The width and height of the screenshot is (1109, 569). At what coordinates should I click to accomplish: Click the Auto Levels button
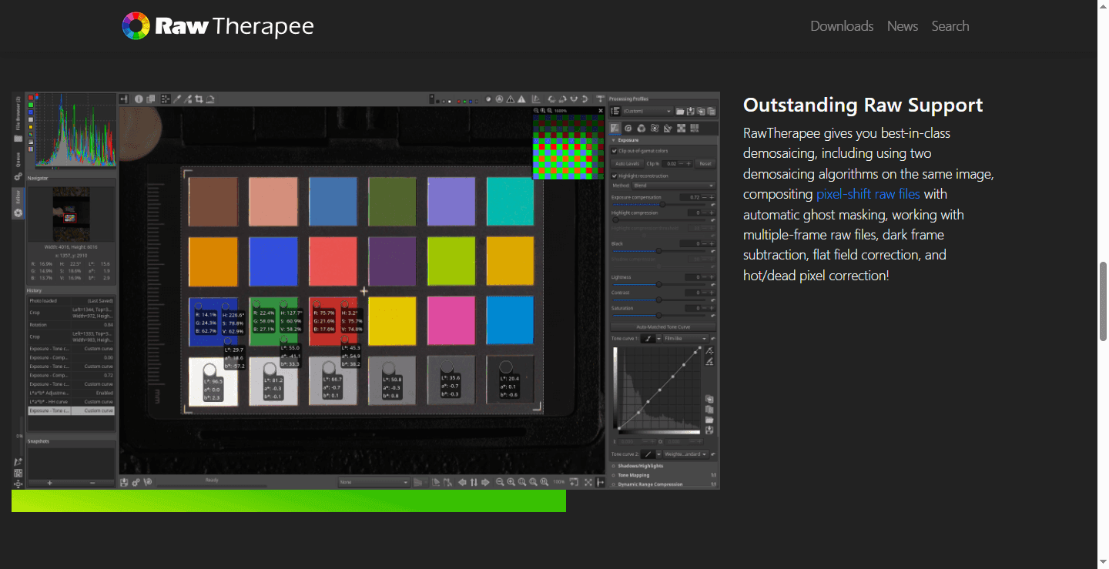[628, 163]
